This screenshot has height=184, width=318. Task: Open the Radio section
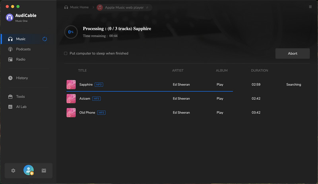click(x=21, y=59)
